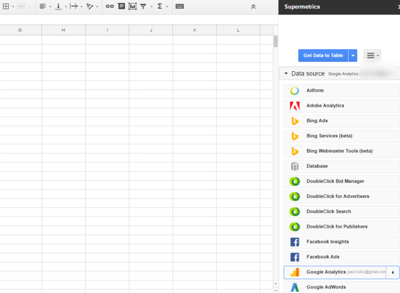Image resolution: width=400 pixels, height=293 pixels.
Task: Select Adform data source
Action: [x=341, y=91]
